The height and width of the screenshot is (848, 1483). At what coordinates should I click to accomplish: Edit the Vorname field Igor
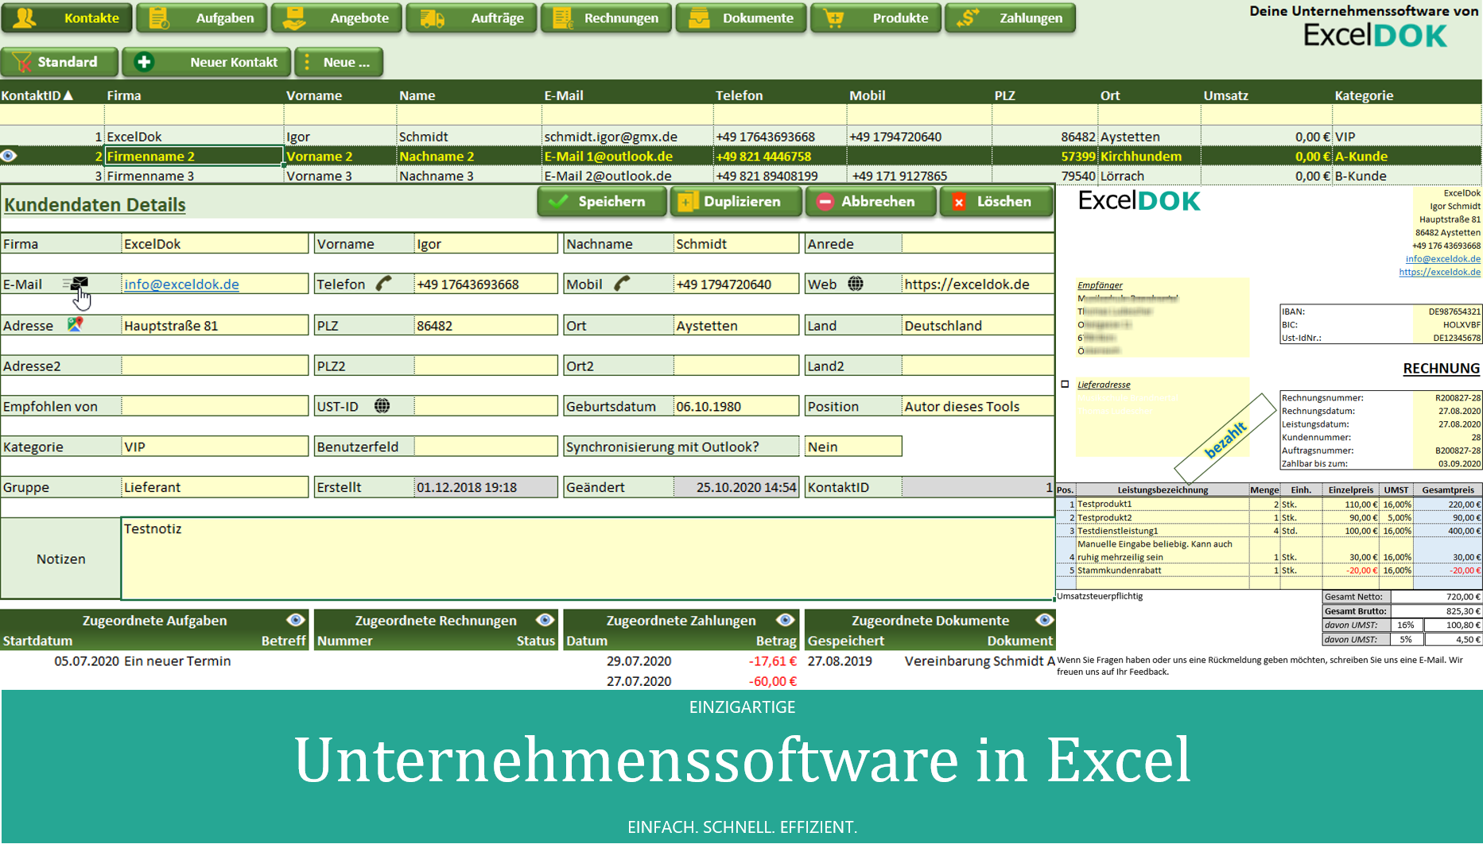(x=486, y=244)
